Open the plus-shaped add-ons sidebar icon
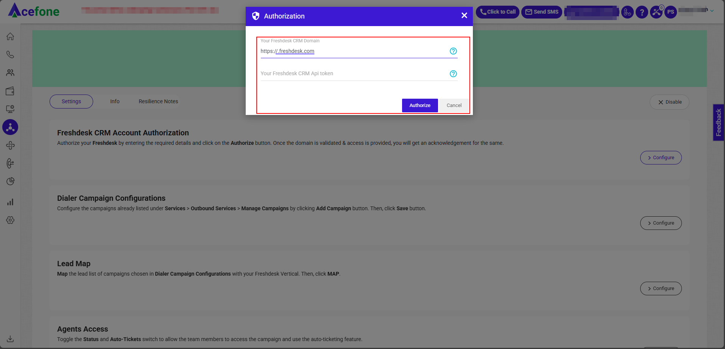Viewport: 725px width, 349px height. (10, 145)
